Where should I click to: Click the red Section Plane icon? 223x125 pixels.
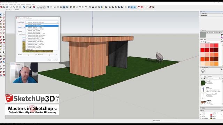(x=139, y=7)
